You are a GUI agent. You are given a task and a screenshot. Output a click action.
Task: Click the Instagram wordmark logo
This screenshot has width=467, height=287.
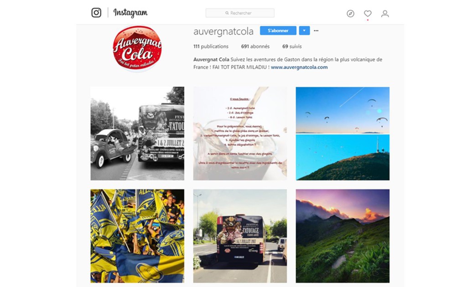[x=130, y=13]
